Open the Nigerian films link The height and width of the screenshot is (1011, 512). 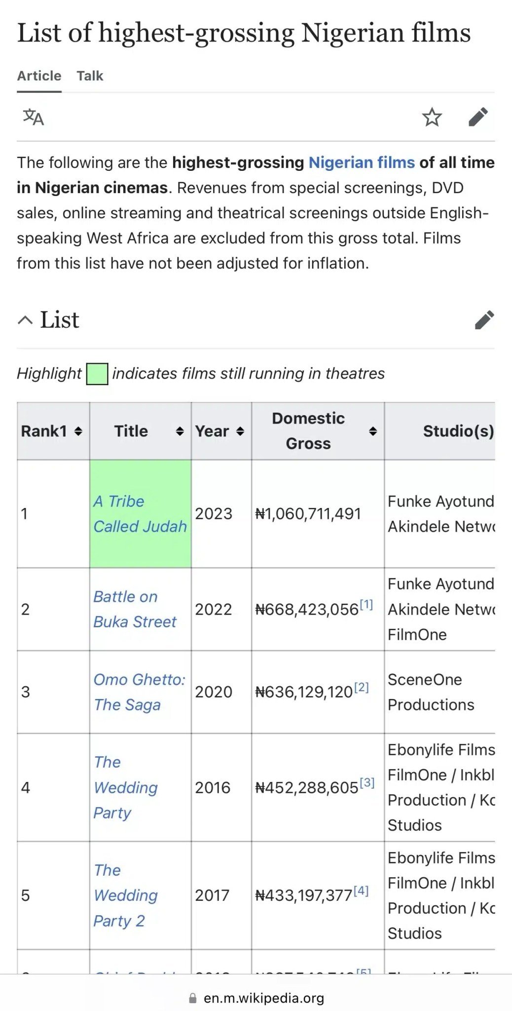click(362, 162)
